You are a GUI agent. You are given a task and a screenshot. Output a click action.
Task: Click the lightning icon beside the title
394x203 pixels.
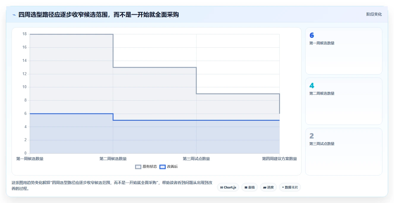[14, 14]
